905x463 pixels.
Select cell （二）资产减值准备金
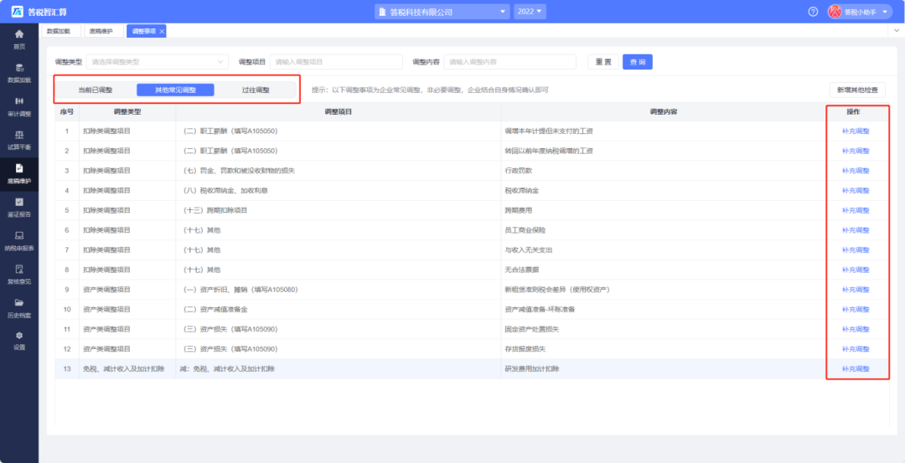[x=339, y=310]
